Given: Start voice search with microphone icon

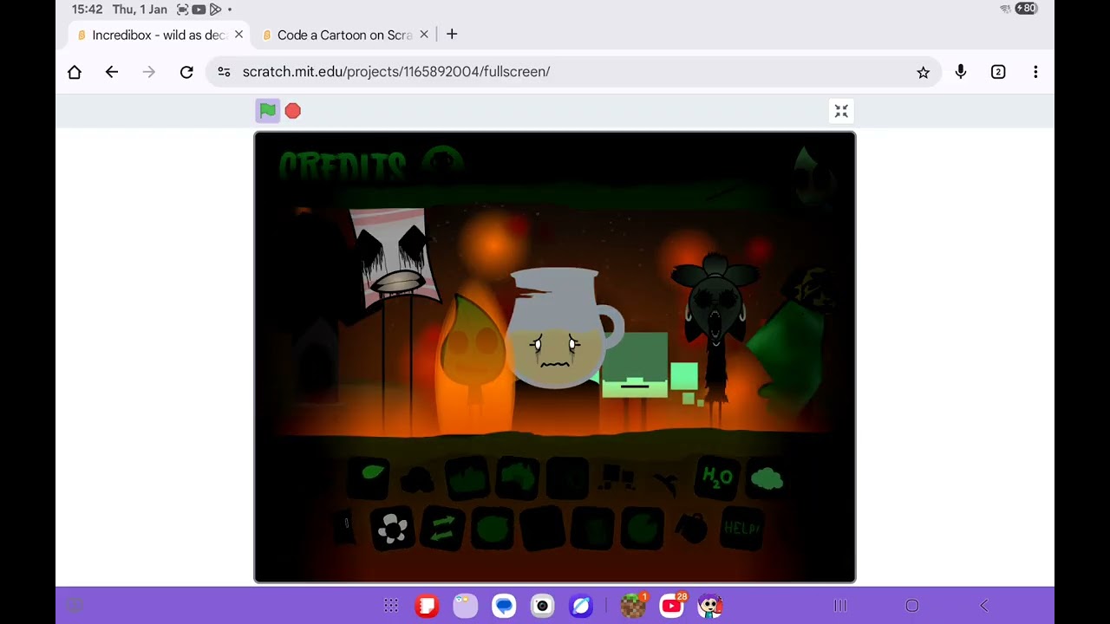Looking at the screenshot, I should tap(961, 72).
